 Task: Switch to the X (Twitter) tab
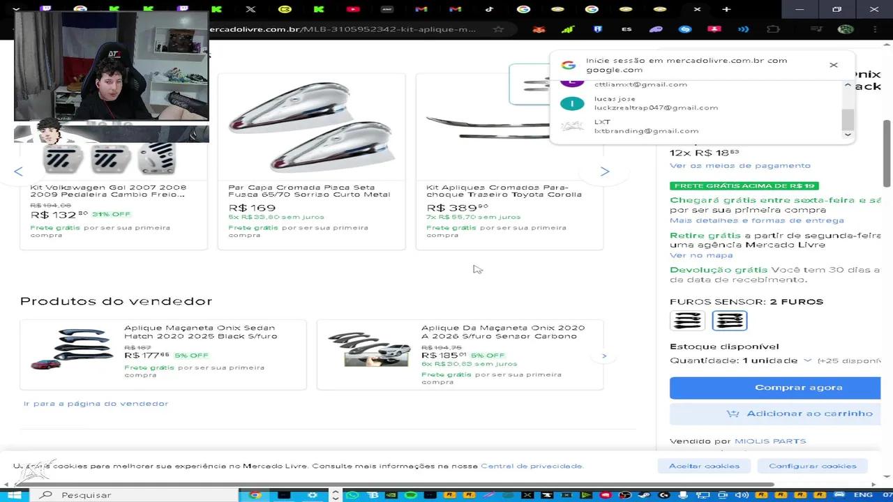point(250,9)
